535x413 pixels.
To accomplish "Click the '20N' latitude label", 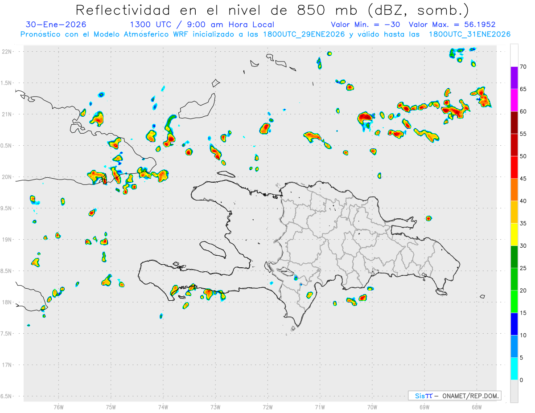I will tap(7, 177).
